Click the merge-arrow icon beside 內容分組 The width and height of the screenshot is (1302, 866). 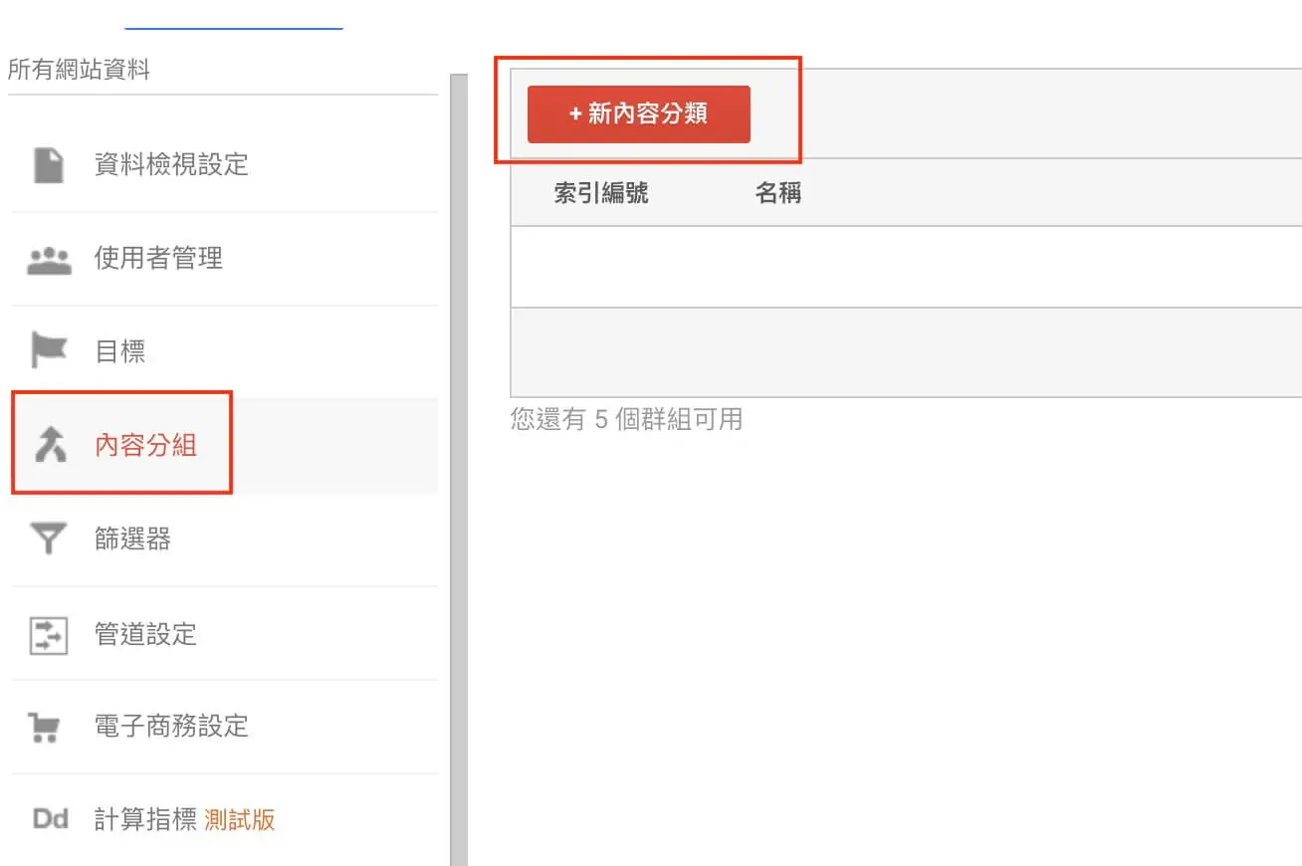click(50, 446)
